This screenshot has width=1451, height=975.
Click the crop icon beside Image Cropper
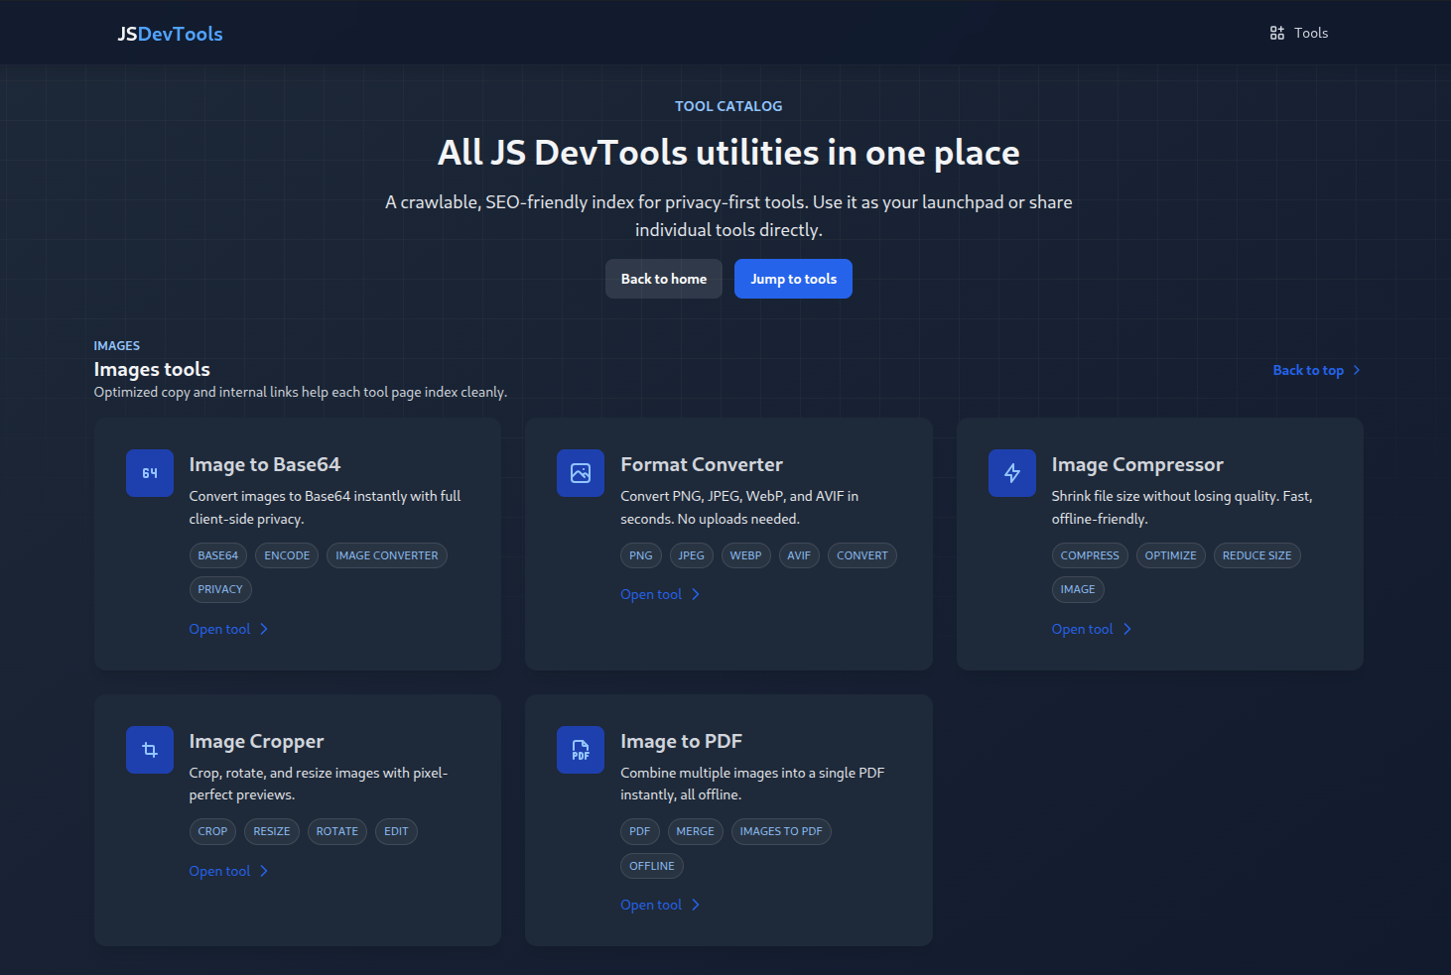149,750
